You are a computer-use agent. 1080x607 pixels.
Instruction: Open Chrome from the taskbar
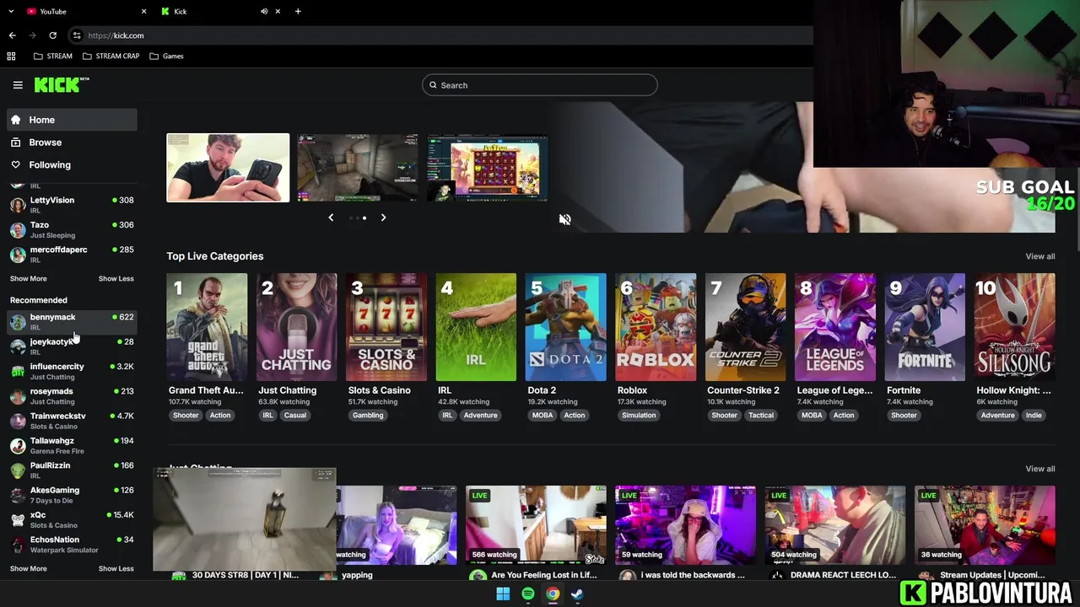click(553, 594)
